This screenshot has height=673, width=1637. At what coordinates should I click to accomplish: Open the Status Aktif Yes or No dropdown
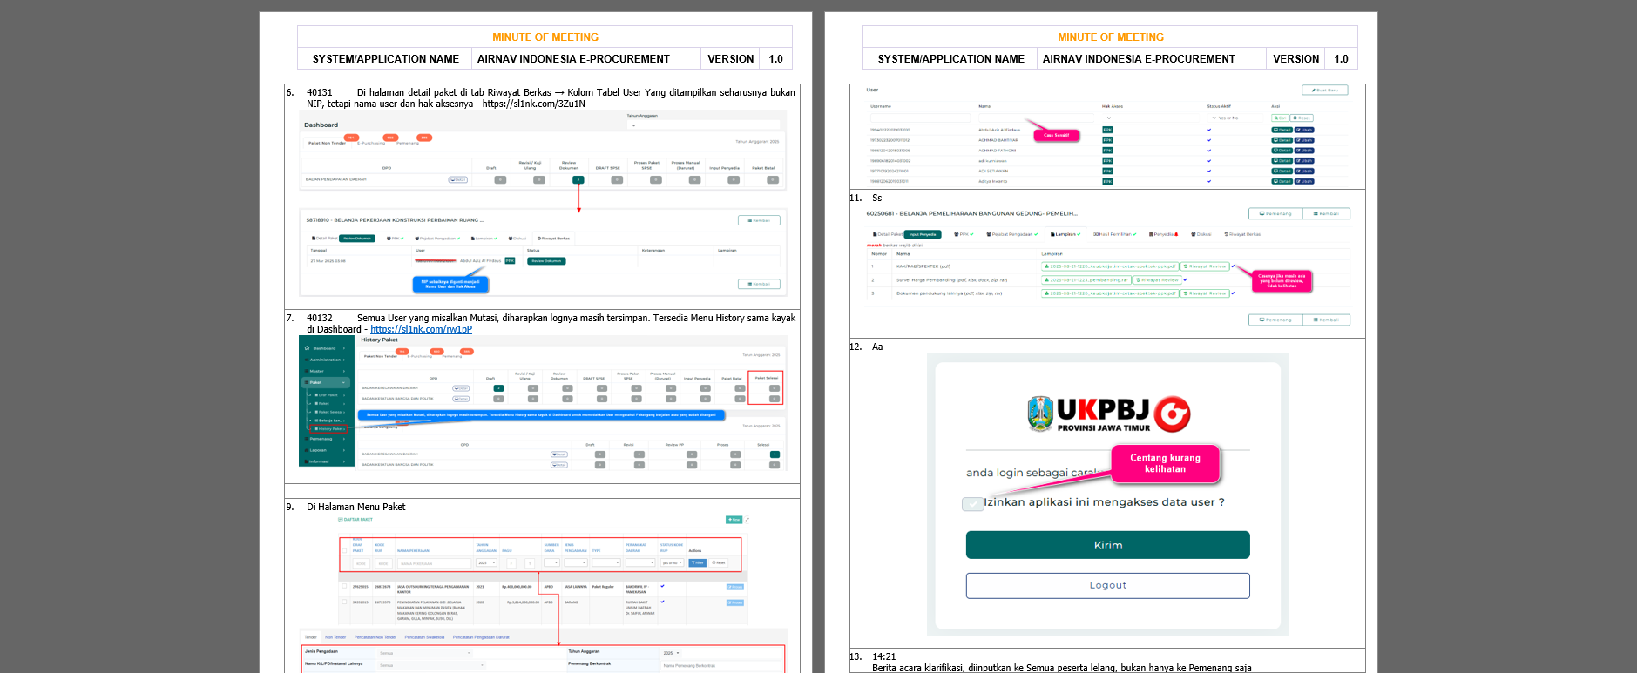pyautogui.click(x=1234, y=118)
